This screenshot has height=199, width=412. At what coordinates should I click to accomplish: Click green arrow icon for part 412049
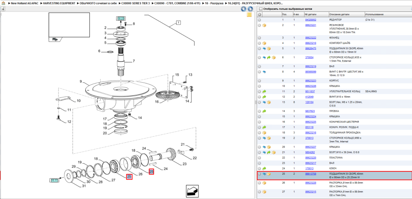[264, 97]
